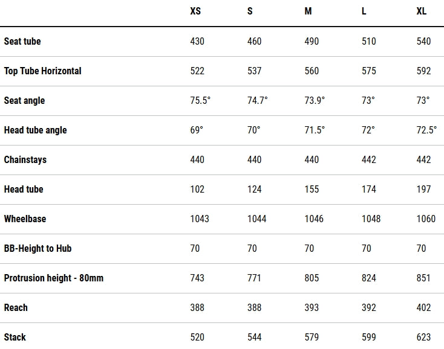The image size is (444, 349).
Task: Select the 1060 wheelbase value for XL
Action: click(x=426, y=219)
